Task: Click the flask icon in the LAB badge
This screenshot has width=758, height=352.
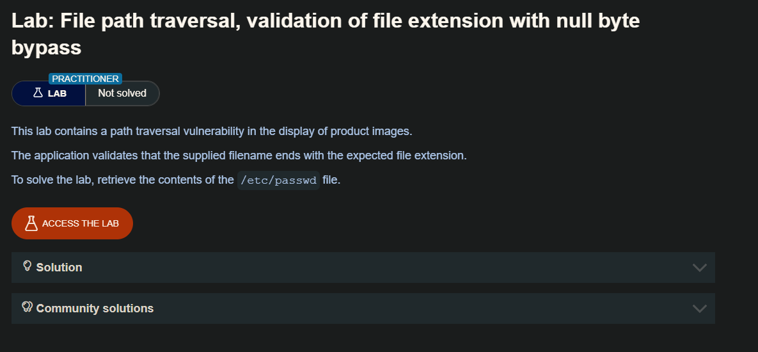Action: click(x=38, y=93)
